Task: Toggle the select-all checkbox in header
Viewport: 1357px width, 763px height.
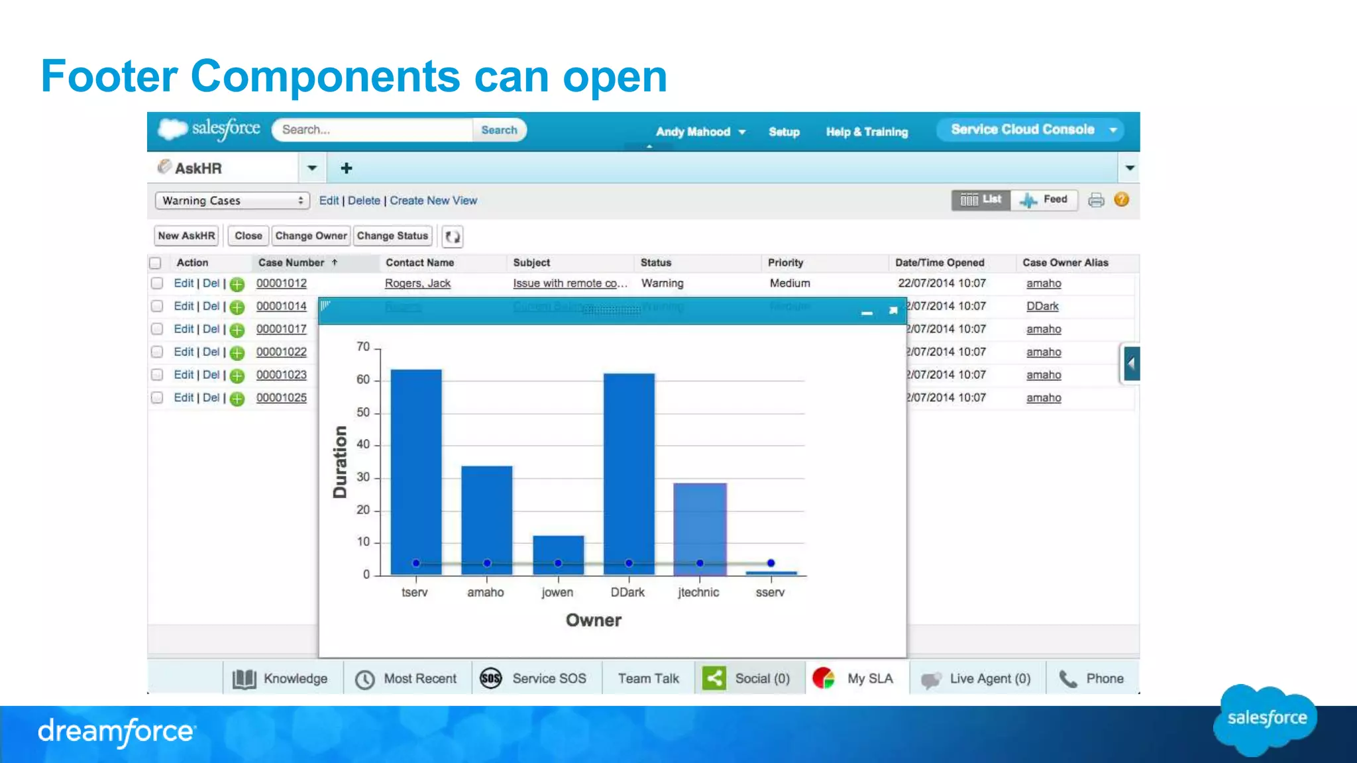Action: tap(156, 263)
